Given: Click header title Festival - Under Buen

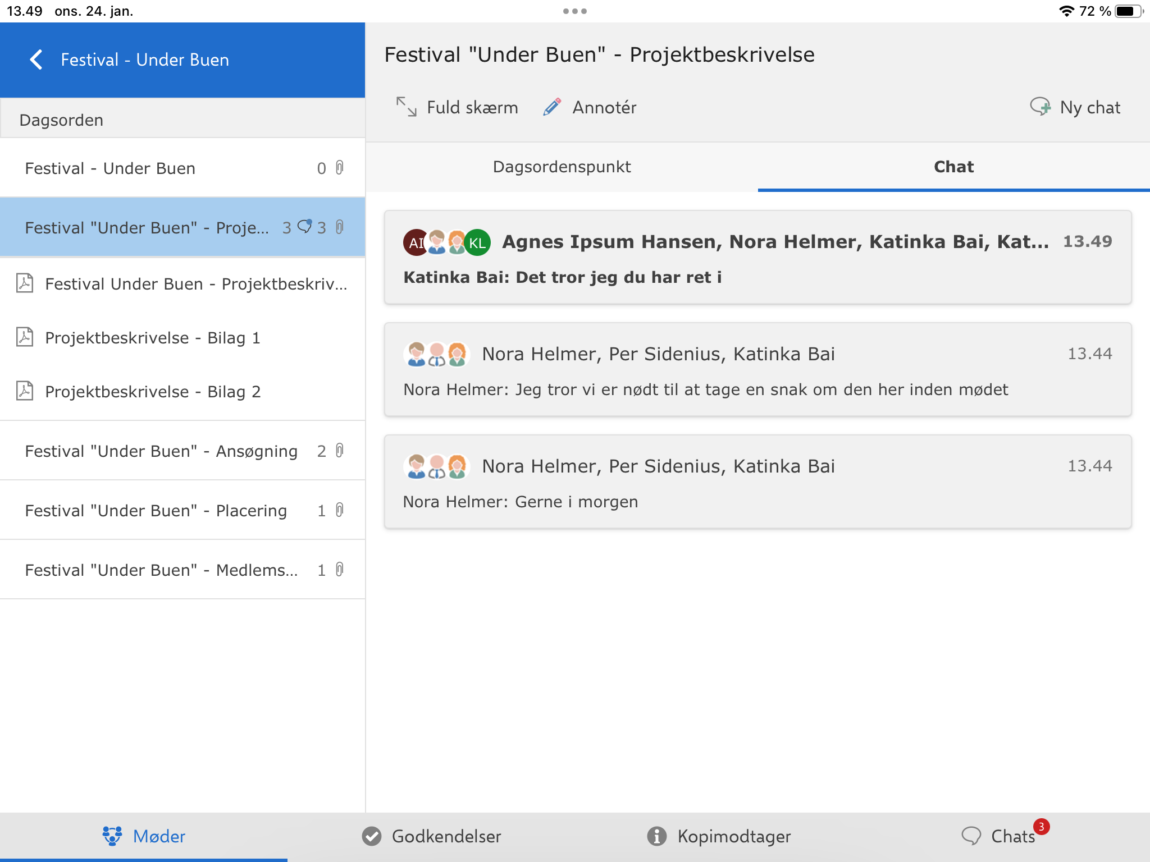Looking at the screenshot, I should pyautogui.click(x=145, y=59).
